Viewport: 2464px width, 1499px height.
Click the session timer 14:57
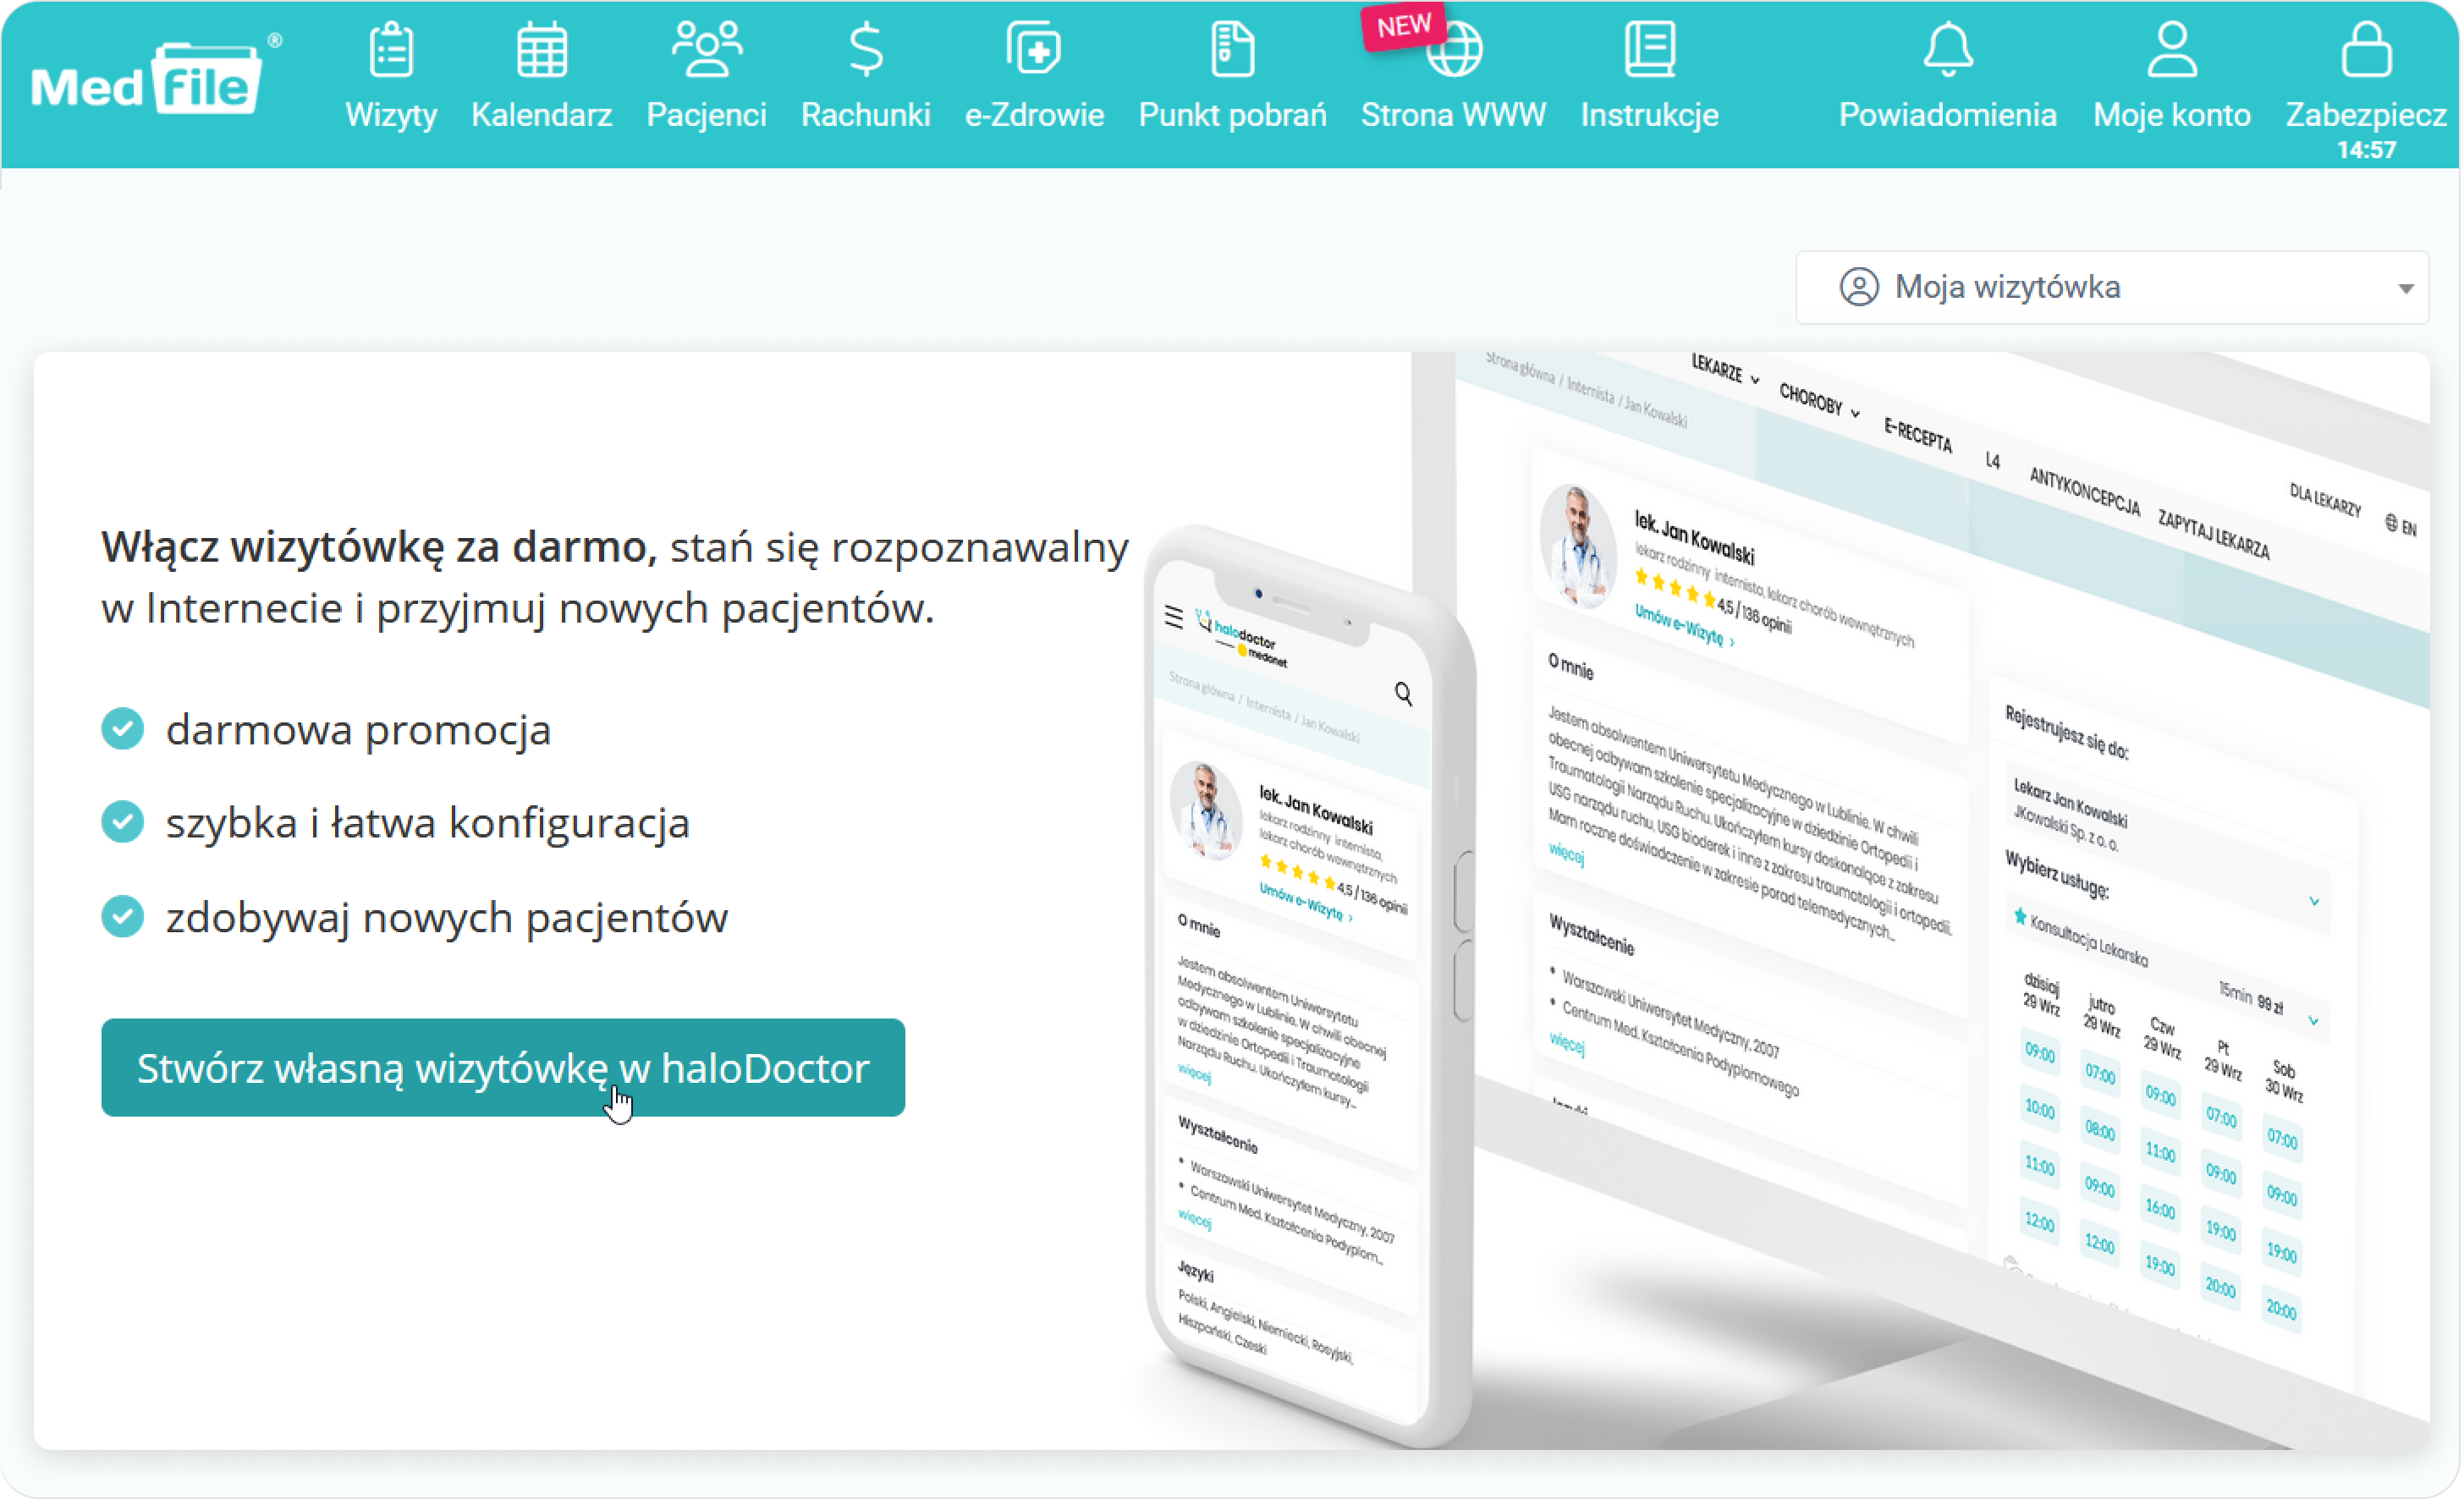tap(2367, 150)
